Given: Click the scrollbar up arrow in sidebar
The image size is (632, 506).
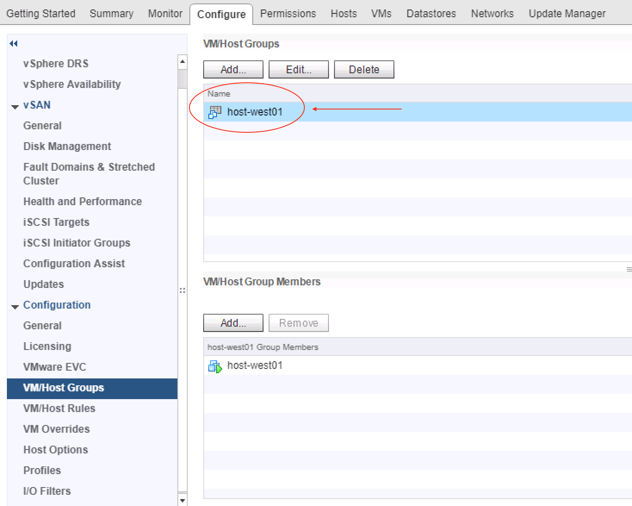Looking at the screenshot, I should (182, 62).
